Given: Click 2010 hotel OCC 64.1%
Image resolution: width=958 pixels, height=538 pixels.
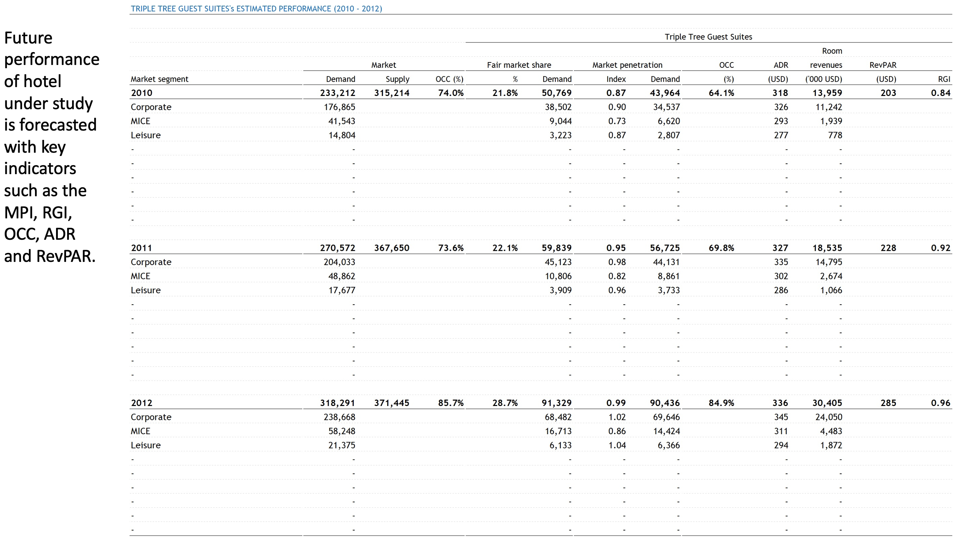Looking at the screenshot, I should coord(721,93).
